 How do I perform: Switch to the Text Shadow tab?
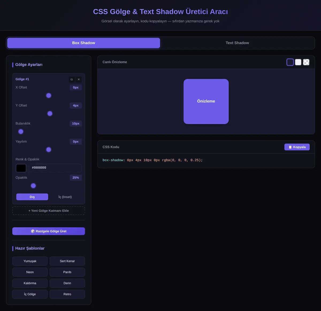[237, 43]
